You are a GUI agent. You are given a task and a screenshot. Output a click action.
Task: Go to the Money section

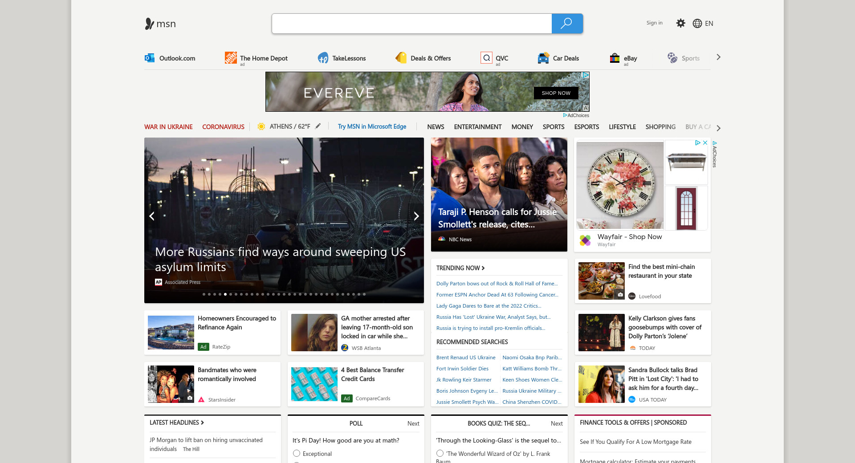click(522, 127)
